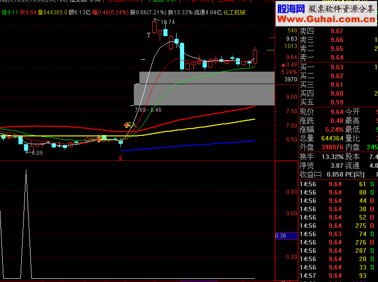The width and height of the screenshot is (378, 282).
Task: Select the 卖二 9.65 ask row
Action: 338,49
